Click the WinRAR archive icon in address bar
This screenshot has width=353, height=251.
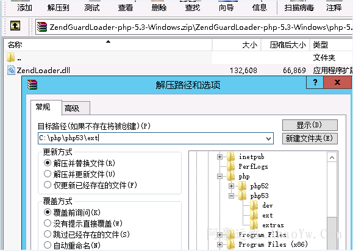pos(42,27)
